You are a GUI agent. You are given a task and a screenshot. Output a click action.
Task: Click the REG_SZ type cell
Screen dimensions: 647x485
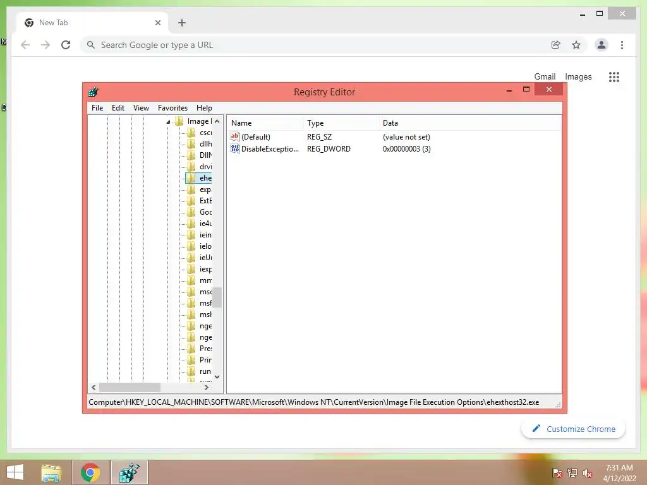tap(319, 137)
